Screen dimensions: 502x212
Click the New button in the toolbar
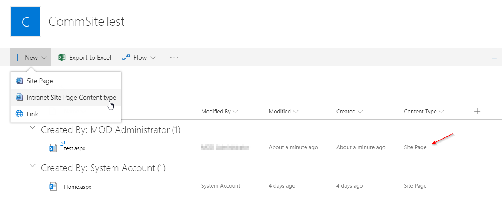click(31, 57)
